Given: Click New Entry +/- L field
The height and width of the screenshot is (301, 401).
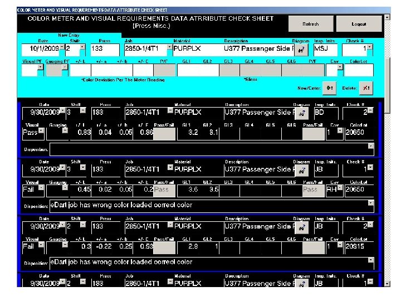Looking at the screenshot, I should coord(80,70).
